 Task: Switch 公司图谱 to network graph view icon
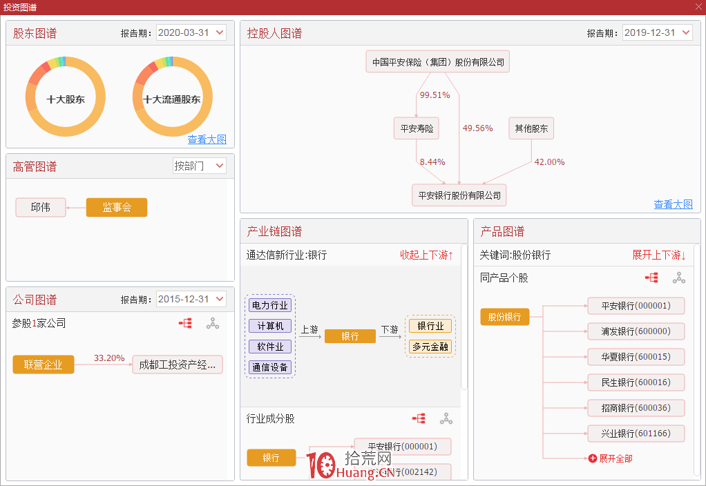click(213, 323)
